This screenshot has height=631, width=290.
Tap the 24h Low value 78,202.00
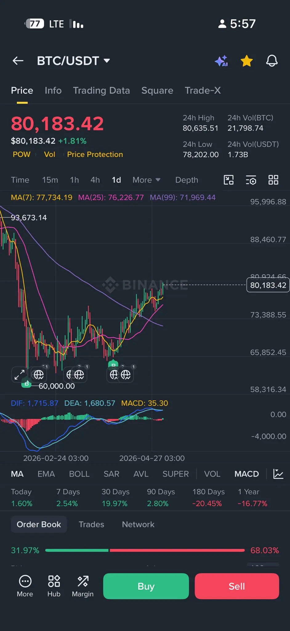[201, 155]
